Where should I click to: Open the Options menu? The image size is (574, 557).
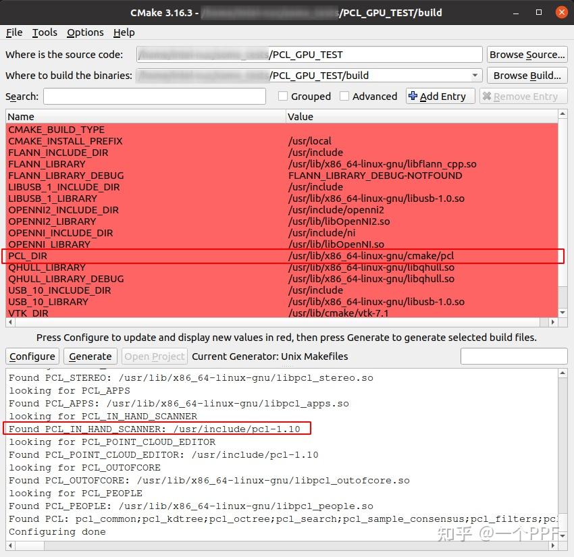point(85,32)
